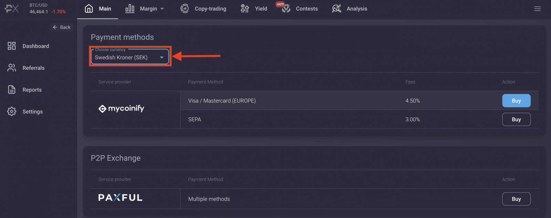The image size is (551, 218).
Task: Click the Reports document icon
Action: 12,90
